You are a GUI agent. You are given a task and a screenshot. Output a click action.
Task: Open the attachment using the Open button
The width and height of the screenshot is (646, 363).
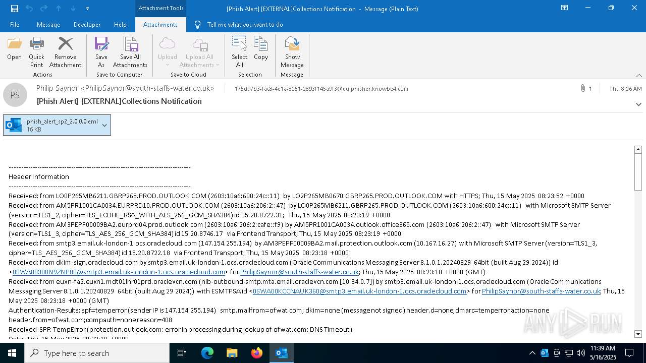[x=14, y=49]
